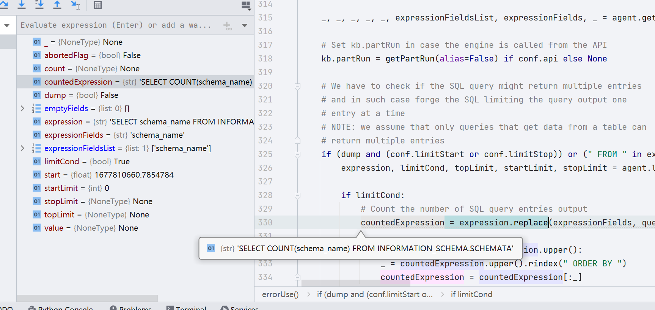
Task: Click 'limitCond' in the if statement on line 328
Action: coord(378,195)
